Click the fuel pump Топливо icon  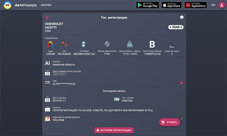click(84, 44)
